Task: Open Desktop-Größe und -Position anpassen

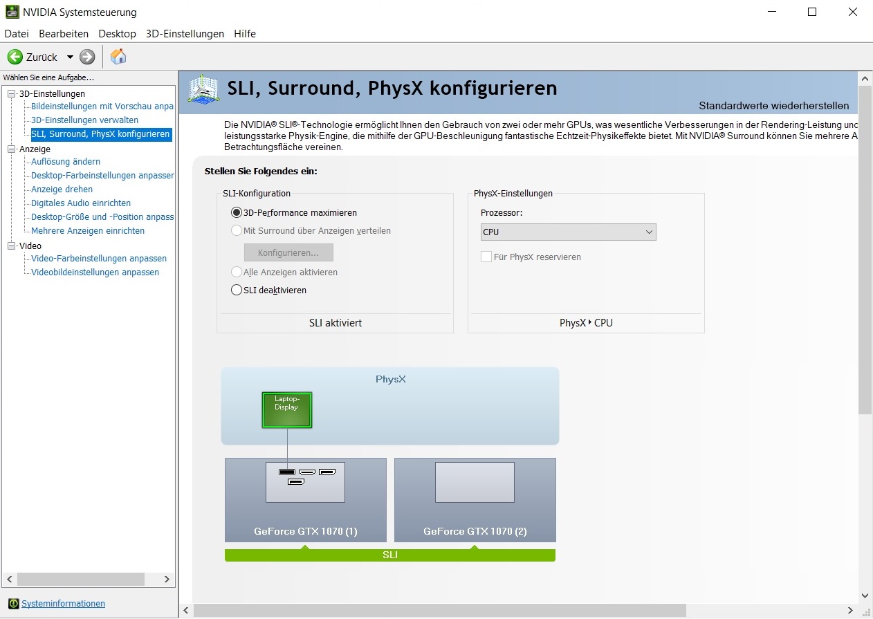Action: point(102,217)
